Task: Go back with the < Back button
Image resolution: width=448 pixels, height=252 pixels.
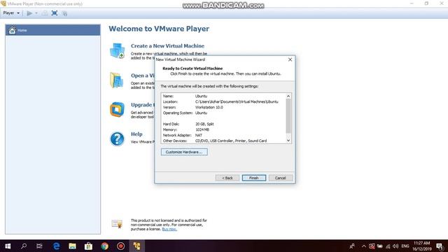Action: 227,178
